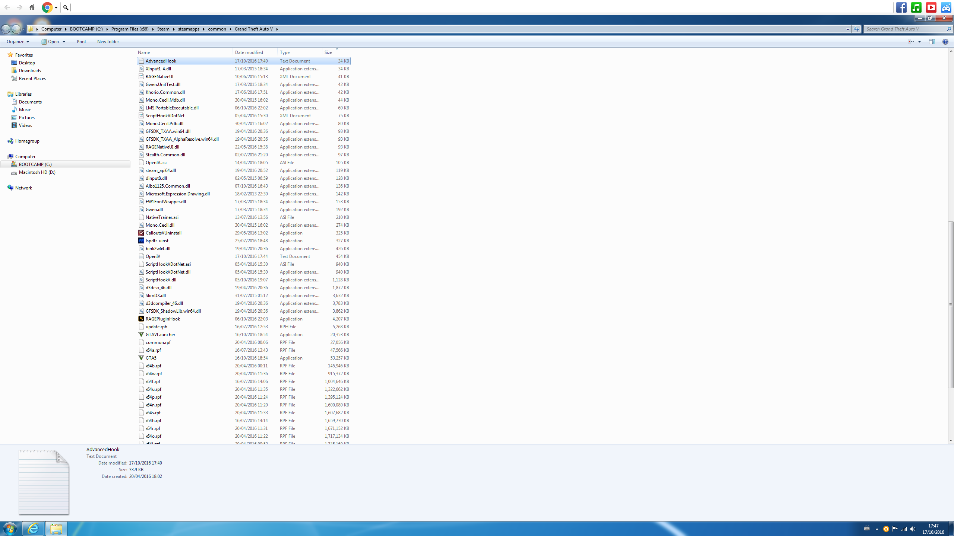Click the vertical scrollbar thumb
This screenshot has width=954, height=536.
click(x=951, y=304)
